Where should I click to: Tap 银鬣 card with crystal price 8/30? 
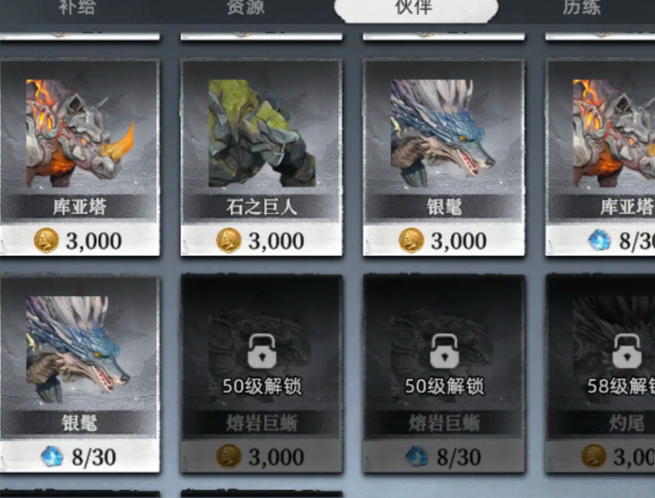click(79, 375)
